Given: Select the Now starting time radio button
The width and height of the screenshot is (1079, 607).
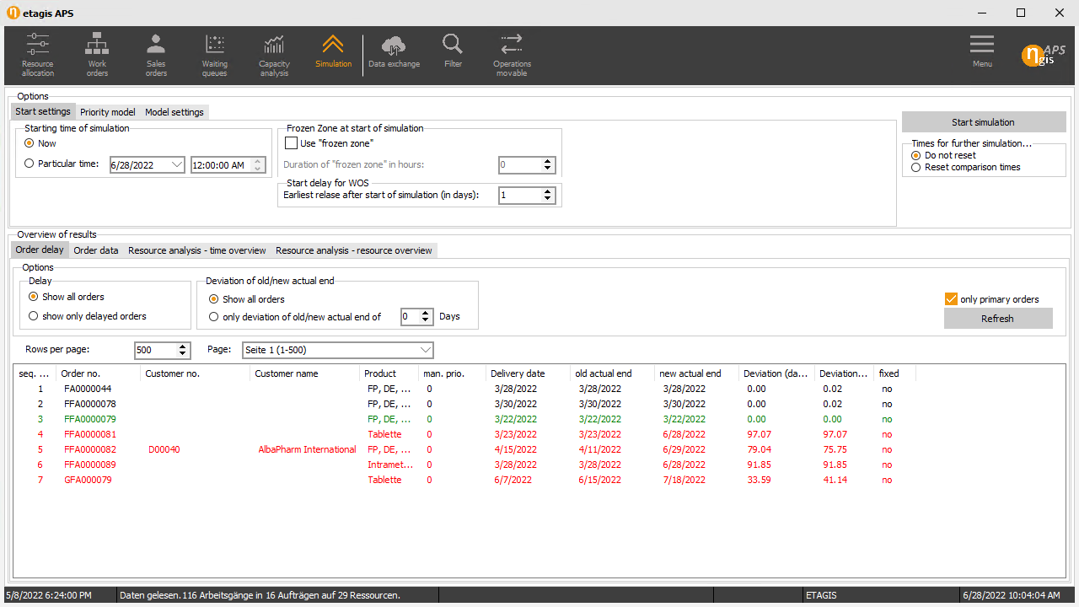Looking at the screenshot, I should (x=30, y=143).
